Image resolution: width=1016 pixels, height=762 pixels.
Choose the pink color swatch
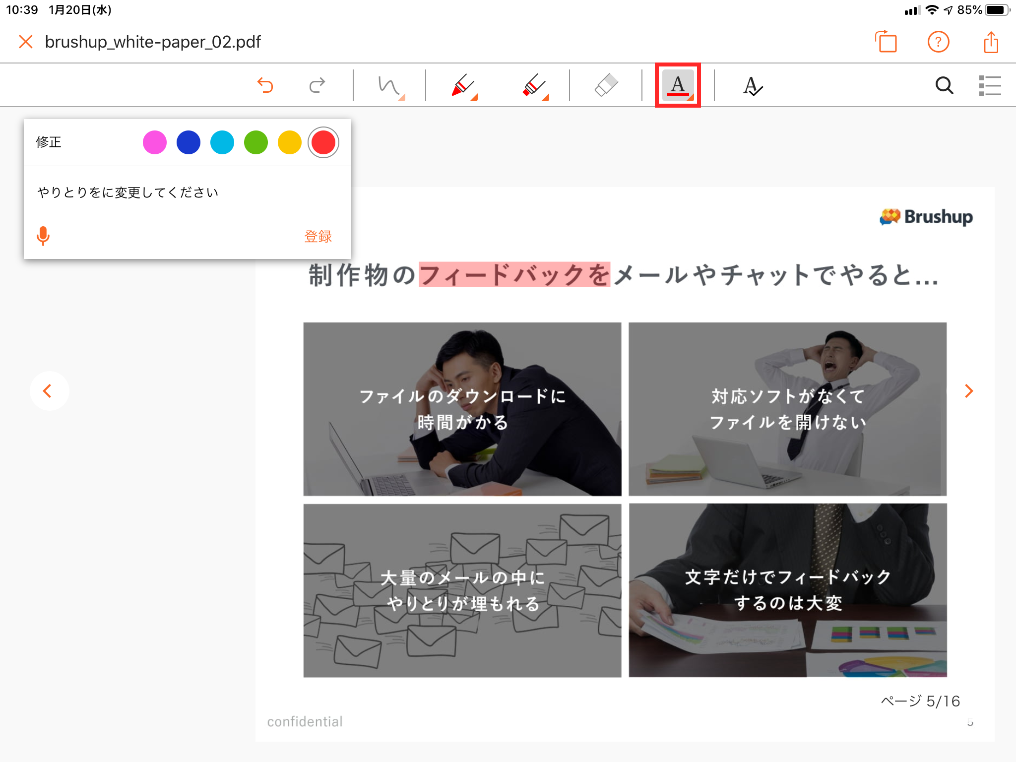[155, 143]
